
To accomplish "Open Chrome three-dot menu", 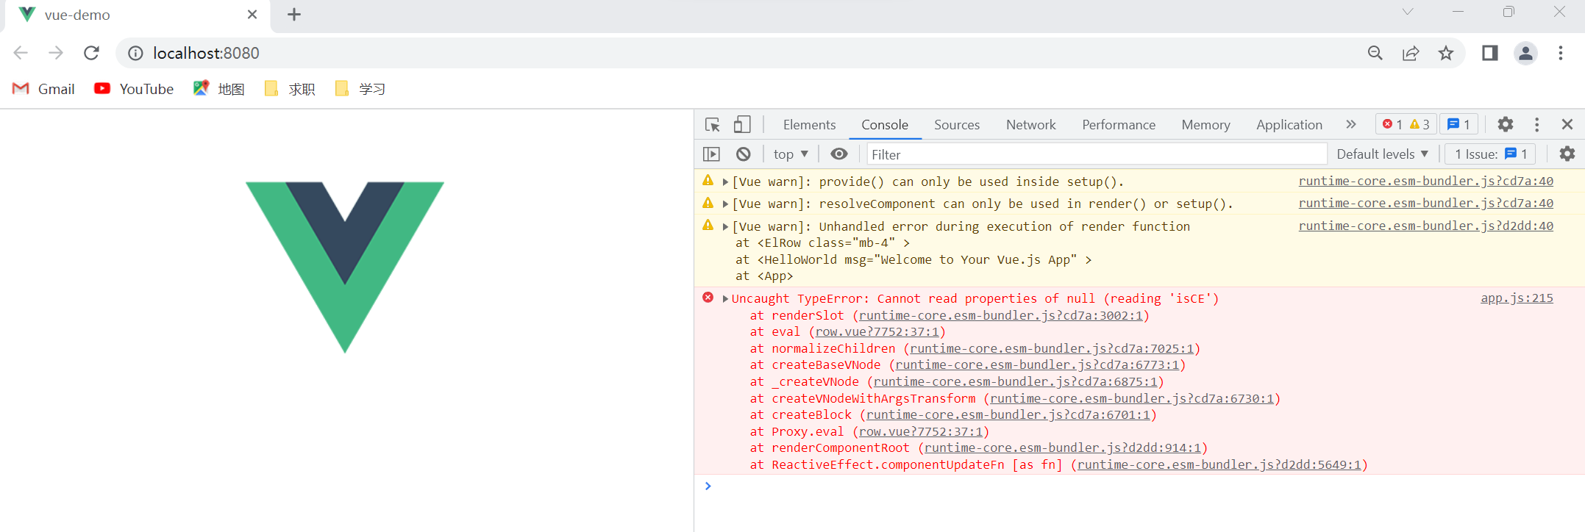I will point(1561,53).
